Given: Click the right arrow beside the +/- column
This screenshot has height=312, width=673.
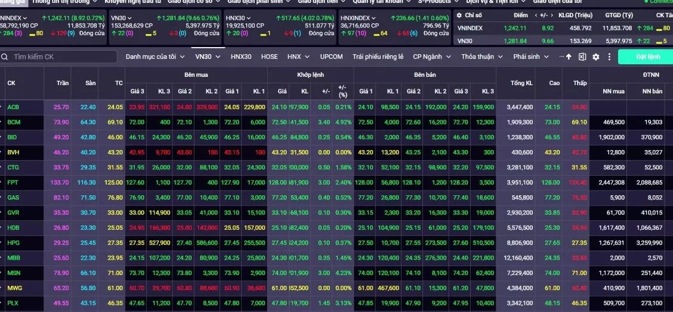Looking at the screenshot, I should pyautogui.click(x=552, y=14).
